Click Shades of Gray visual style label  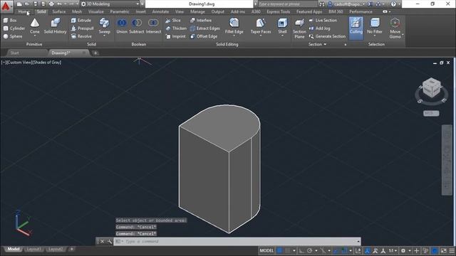pos(46,62)
